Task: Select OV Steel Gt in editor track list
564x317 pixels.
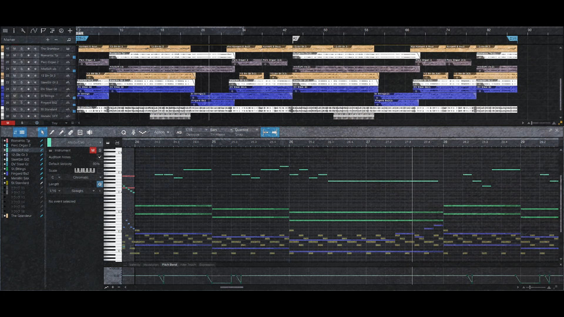Action: [x=20, y=164]
